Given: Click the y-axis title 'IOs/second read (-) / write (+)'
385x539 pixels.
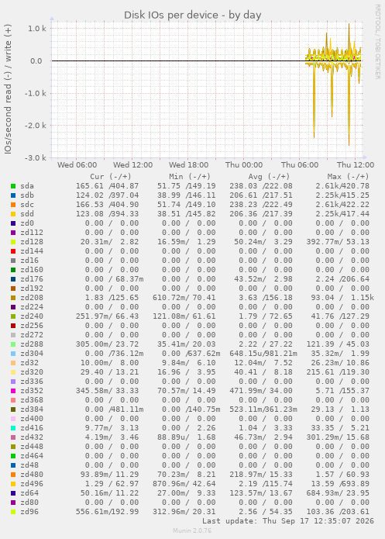Looking at the screenshot, I should point(8,89).
